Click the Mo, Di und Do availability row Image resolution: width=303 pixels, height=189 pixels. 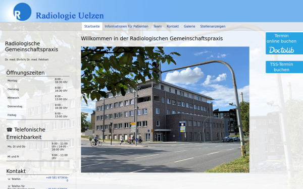38,147
